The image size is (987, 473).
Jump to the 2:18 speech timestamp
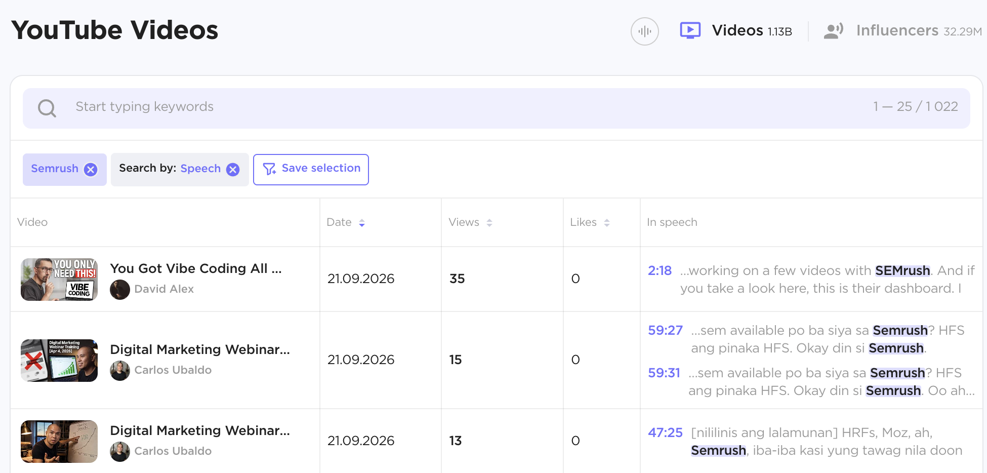click(x=660, y=271)
